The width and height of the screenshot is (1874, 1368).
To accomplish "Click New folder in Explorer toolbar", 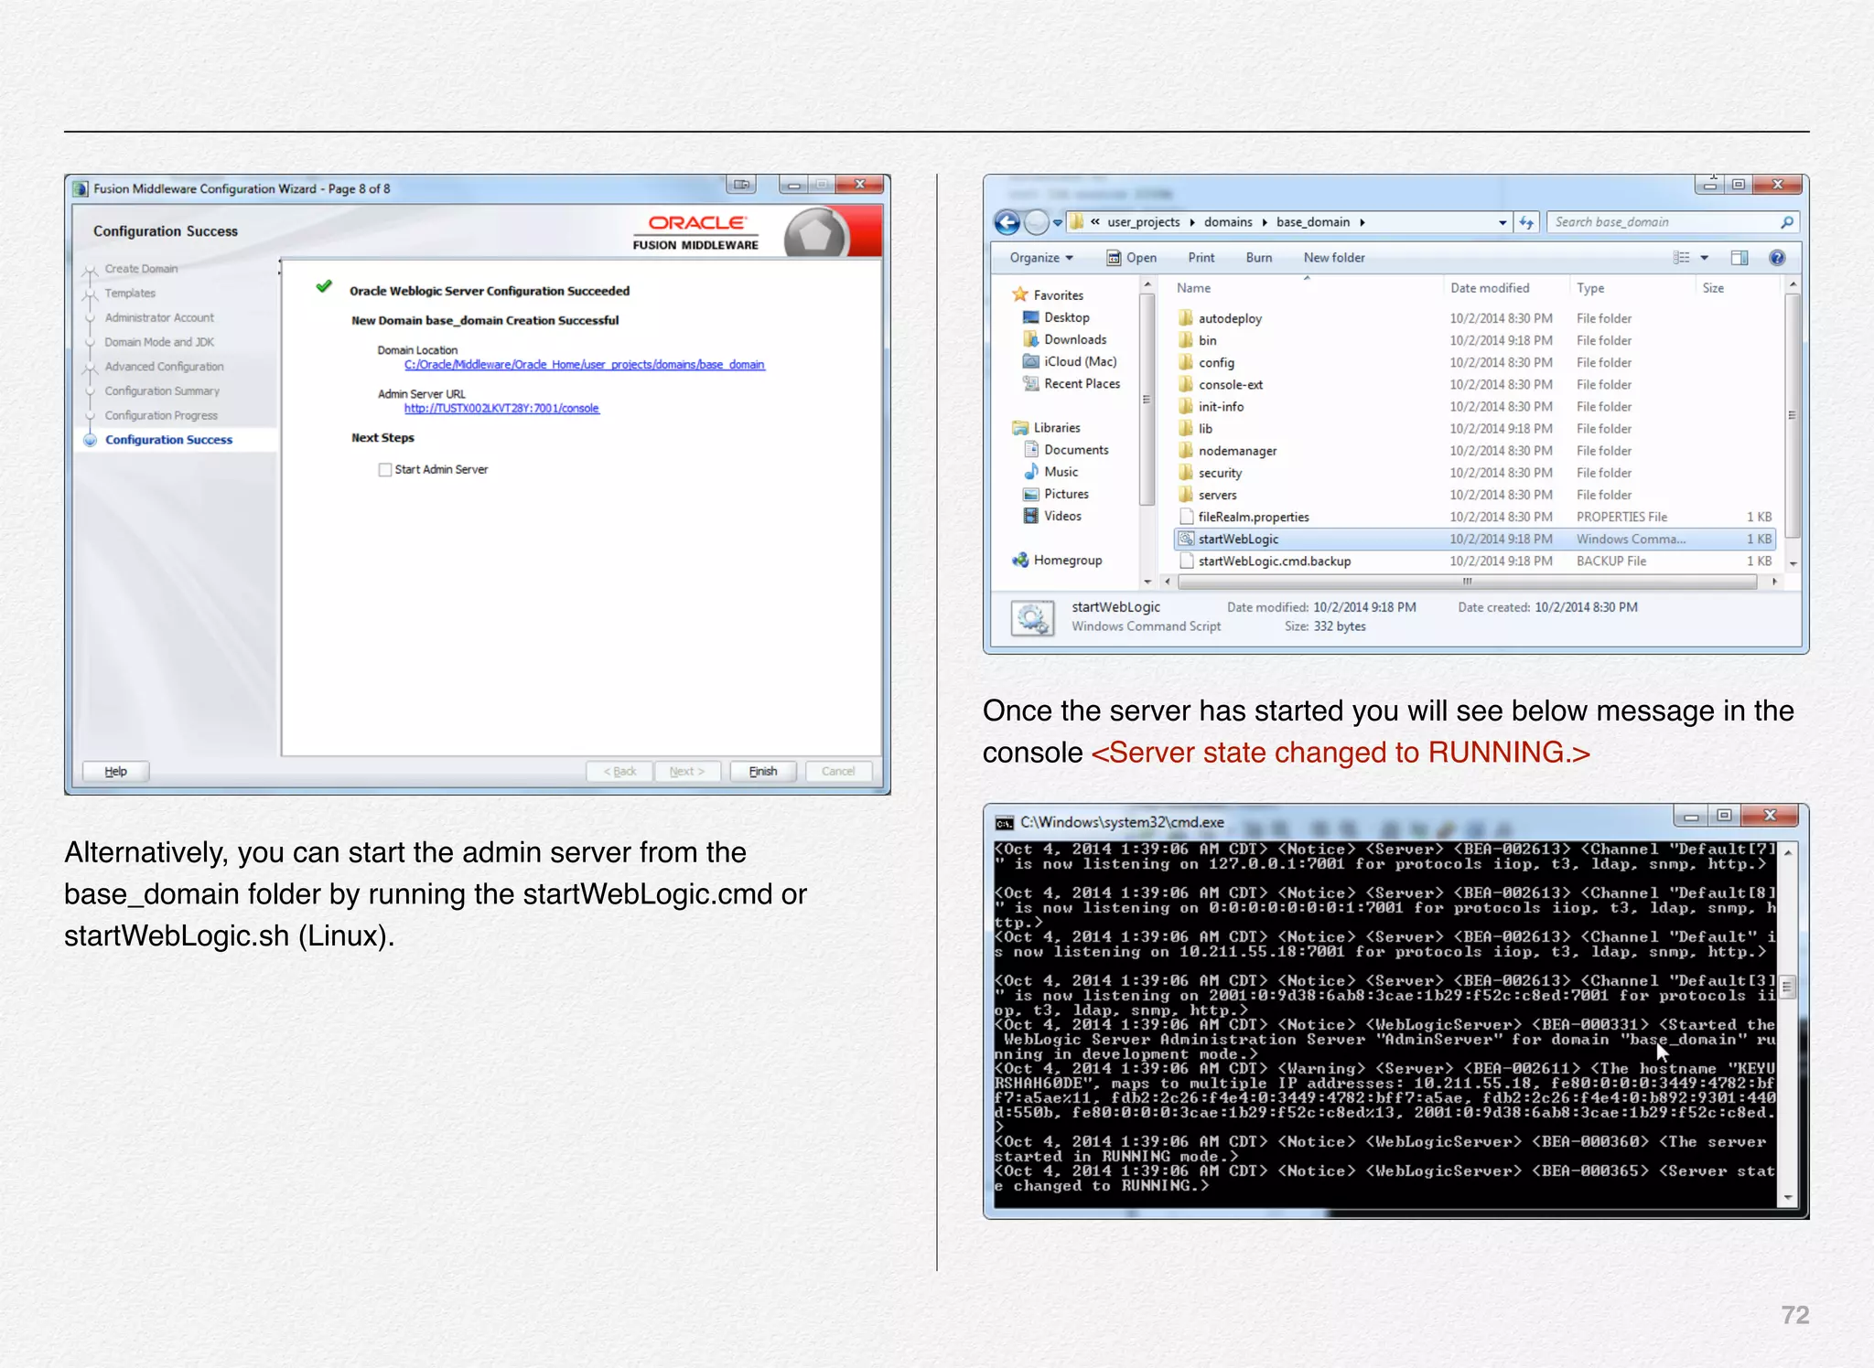I will (1334, 258).
